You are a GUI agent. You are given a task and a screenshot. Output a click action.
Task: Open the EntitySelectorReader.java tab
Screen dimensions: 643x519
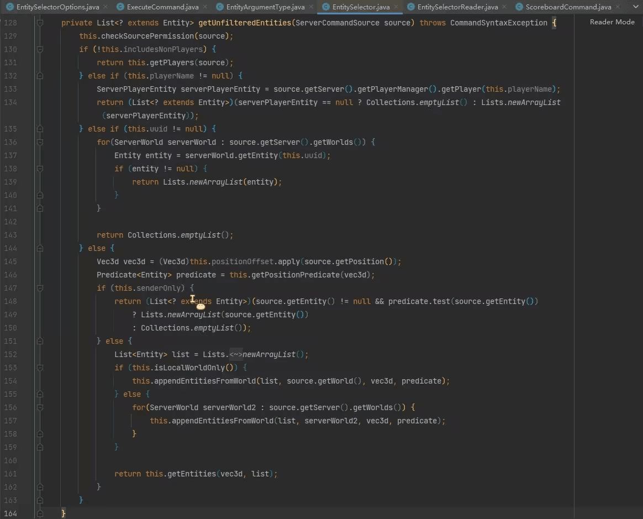click(x=457, y=7)
